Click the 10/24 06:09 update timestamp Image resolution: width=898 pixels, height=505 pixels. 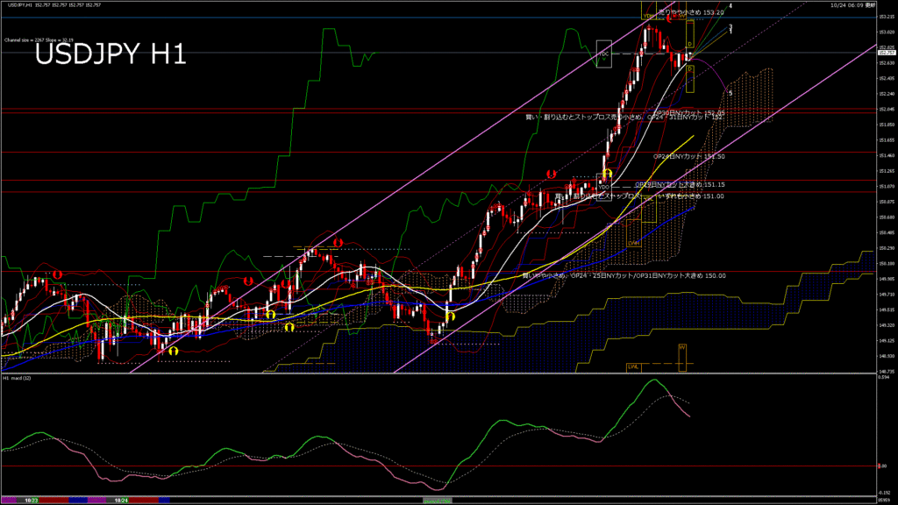[x=852, y=5]
